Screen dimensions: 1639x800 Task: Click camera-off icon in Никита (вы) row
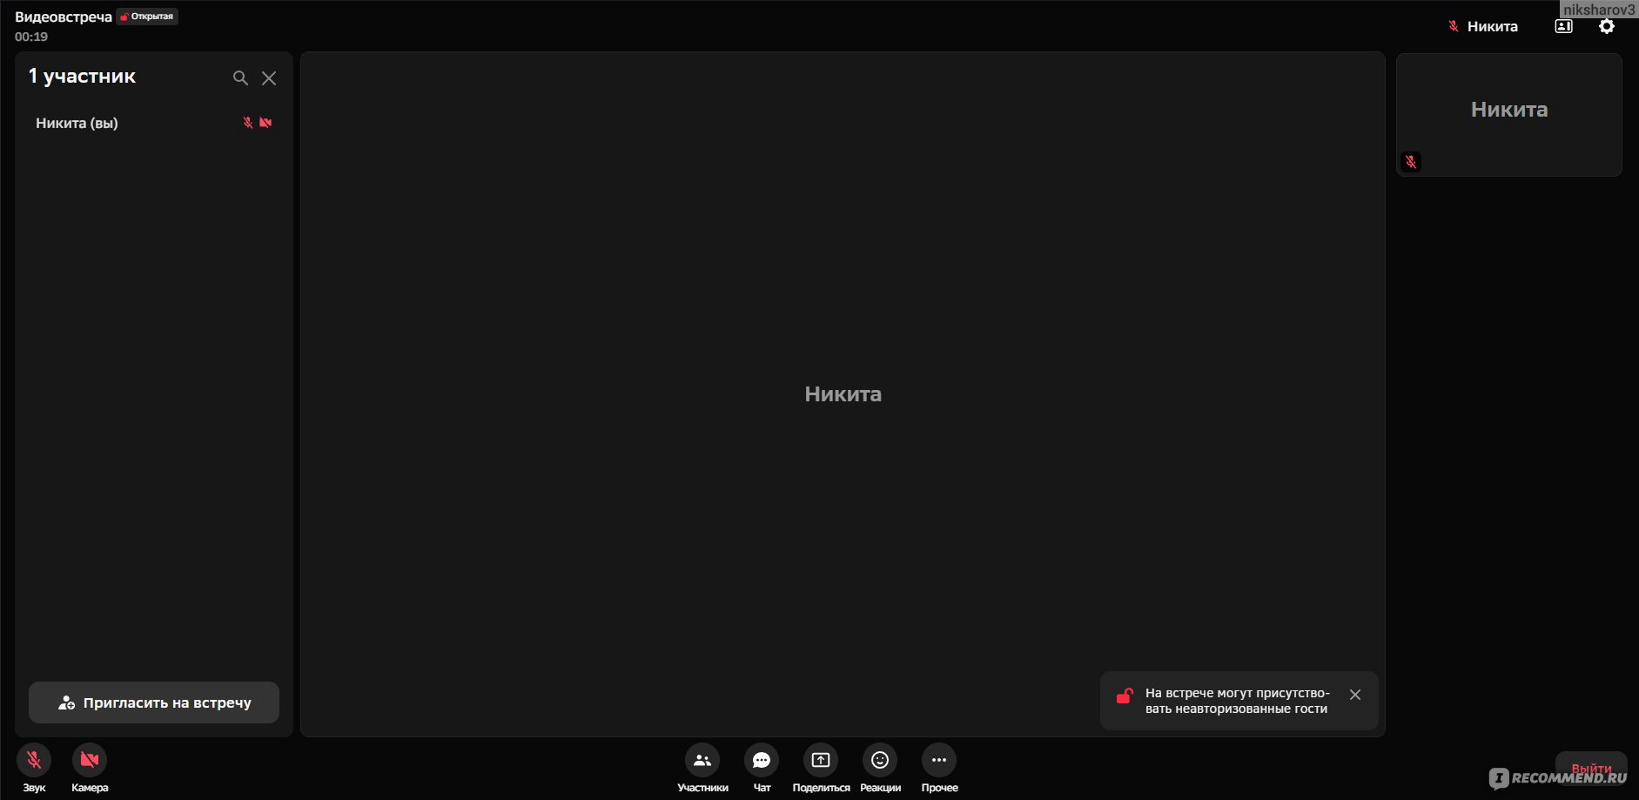[x=265, y=123]
